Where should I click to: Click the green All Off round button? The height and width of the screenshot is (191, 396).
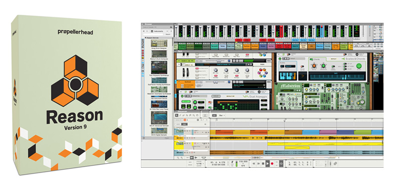click(x=359, y=66)
